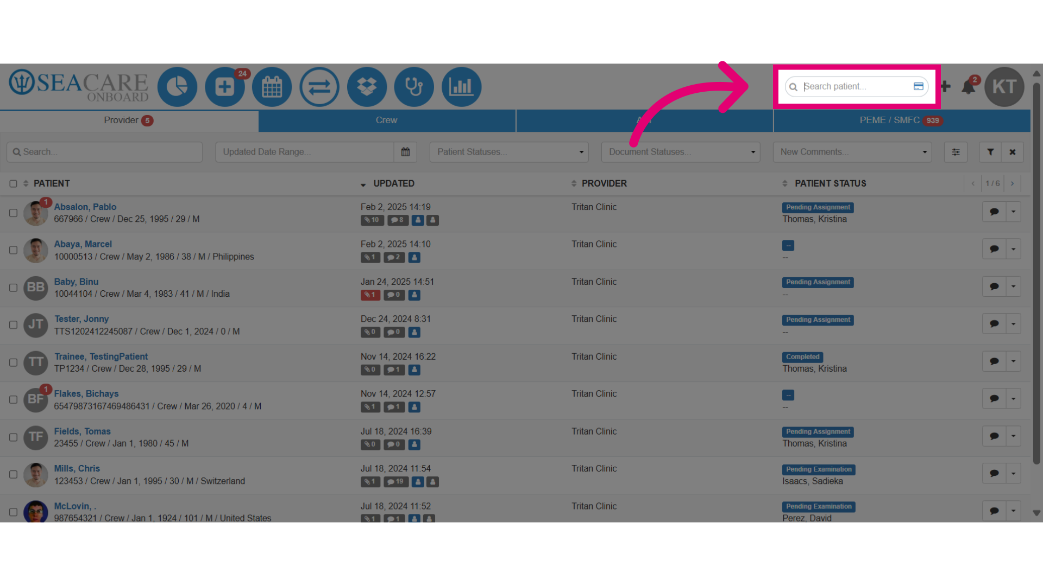Click the SeaCare Onboard logo
The height and width of the screenshot is (586, 1043).
pyautogui.click(x=78, y=86)
